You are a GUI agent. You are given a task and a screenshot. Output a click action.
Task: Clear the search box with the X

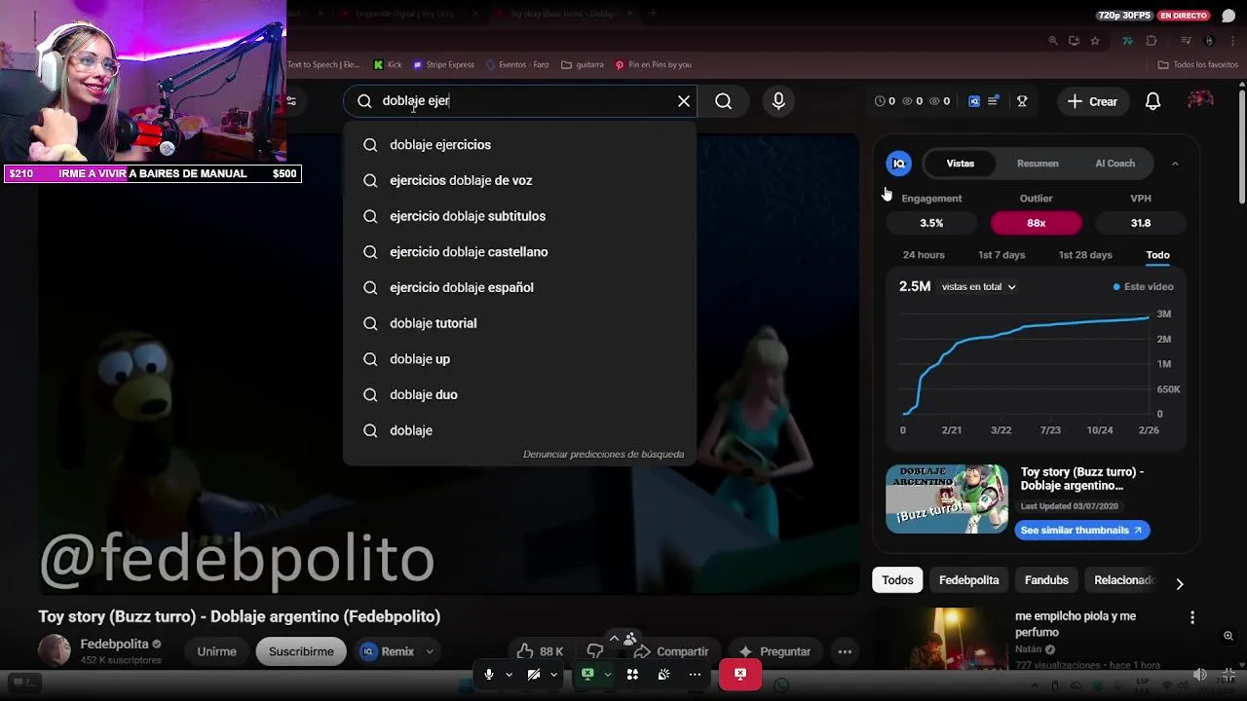click(684, 101)
